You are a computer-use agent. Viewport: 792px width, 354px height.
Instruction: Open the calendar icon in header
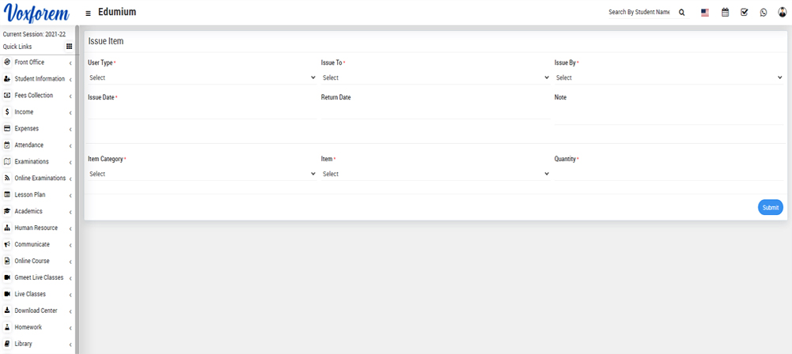click(725, 13)
